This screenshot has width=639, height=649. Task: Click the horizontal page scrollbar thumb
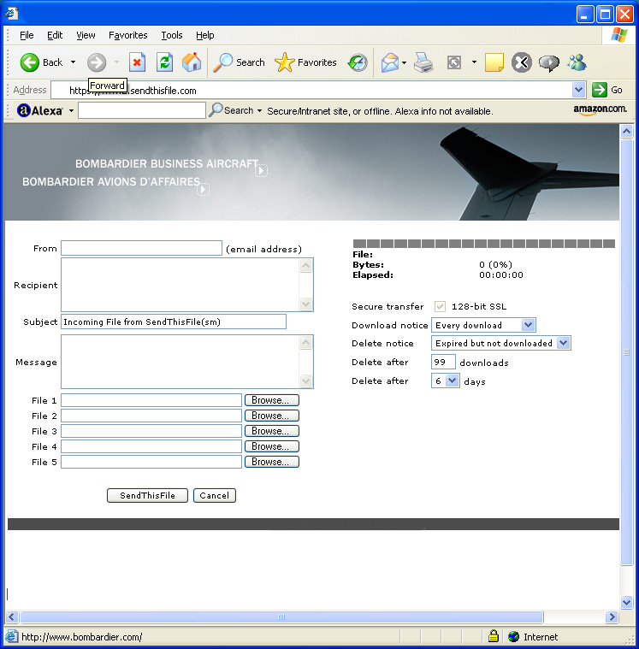281,617
